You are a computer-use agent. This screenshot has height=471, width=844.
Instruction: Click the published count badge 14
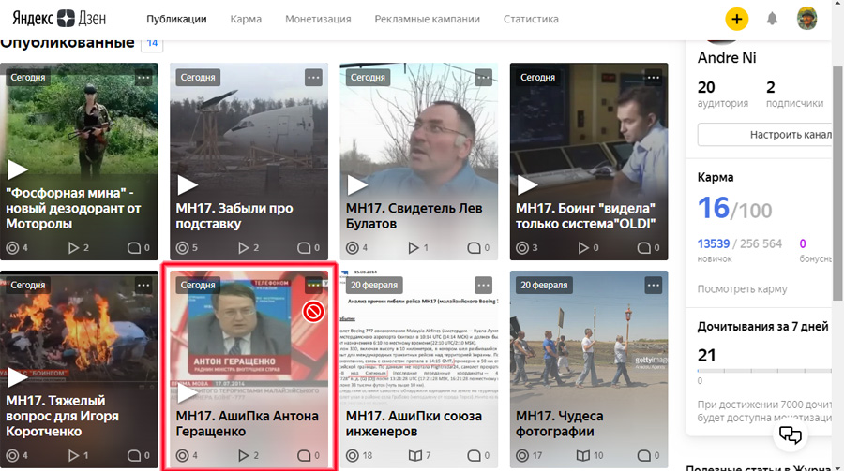[x=152, y=43]
